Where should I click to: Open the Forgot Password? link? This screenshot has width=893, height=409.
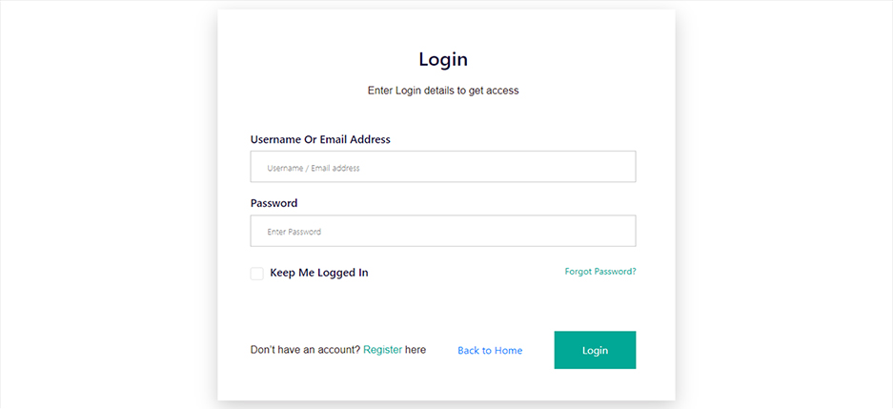click(599, 272)
